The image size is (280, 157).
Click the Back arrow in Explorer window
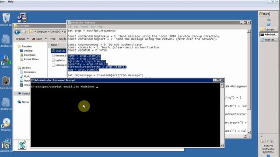coord(17,32)
